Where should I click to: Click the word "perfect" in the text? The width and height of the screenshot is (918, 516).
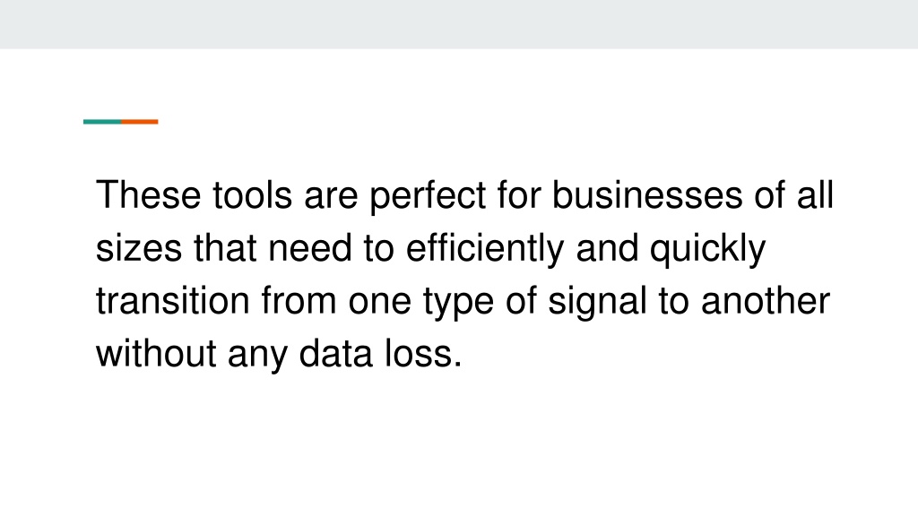point(428,196)
